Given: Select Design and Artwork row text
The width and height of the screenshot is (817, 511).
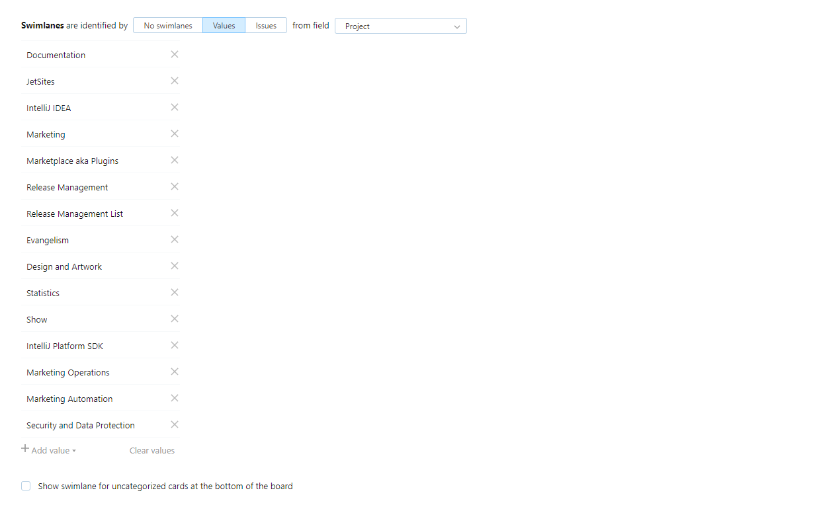Looking at the screenshot, I should [64, 266].
